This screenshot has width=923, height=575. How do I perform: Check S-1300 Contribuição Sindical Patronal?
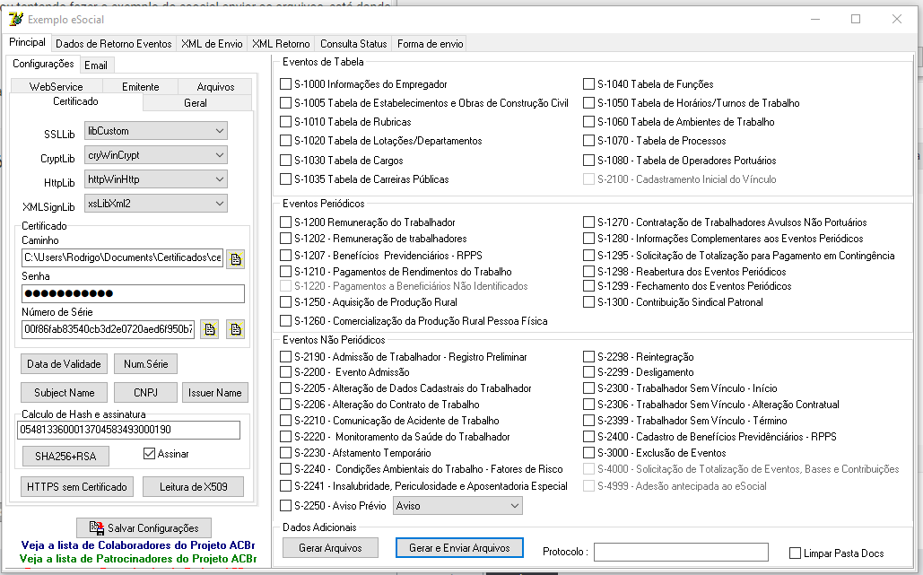[x=588, y=302]
